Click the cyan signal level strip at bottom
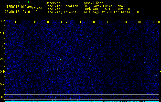The image size is (161, 102). [82, 101]
